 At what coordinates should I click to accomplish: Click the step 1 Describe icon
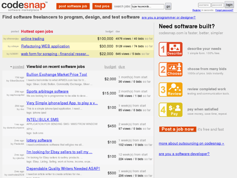170,49
